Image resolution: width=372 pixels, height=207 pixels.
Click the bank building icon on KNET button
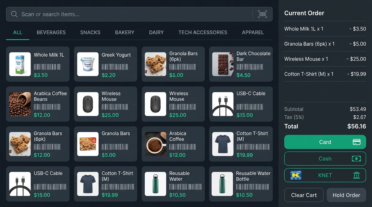356,175
